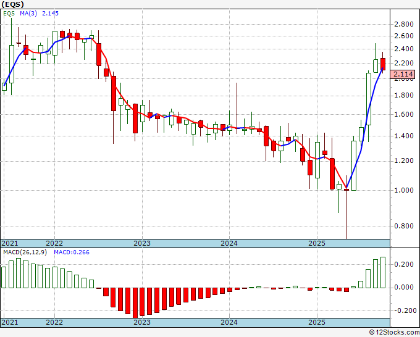This screenshot has height=337, width=420.
Task: Click the latest red candlestick near 2.114
Action: [383, 64]
